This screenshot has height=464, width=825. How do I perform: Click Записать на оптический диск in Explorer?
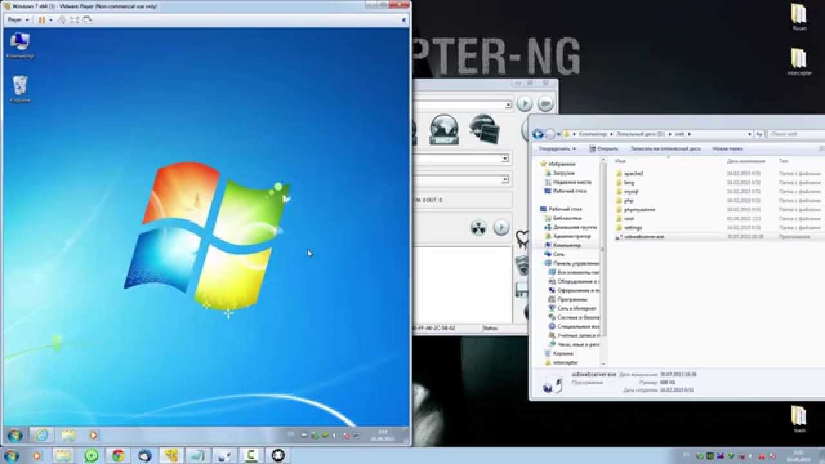(x=665, y=149)
